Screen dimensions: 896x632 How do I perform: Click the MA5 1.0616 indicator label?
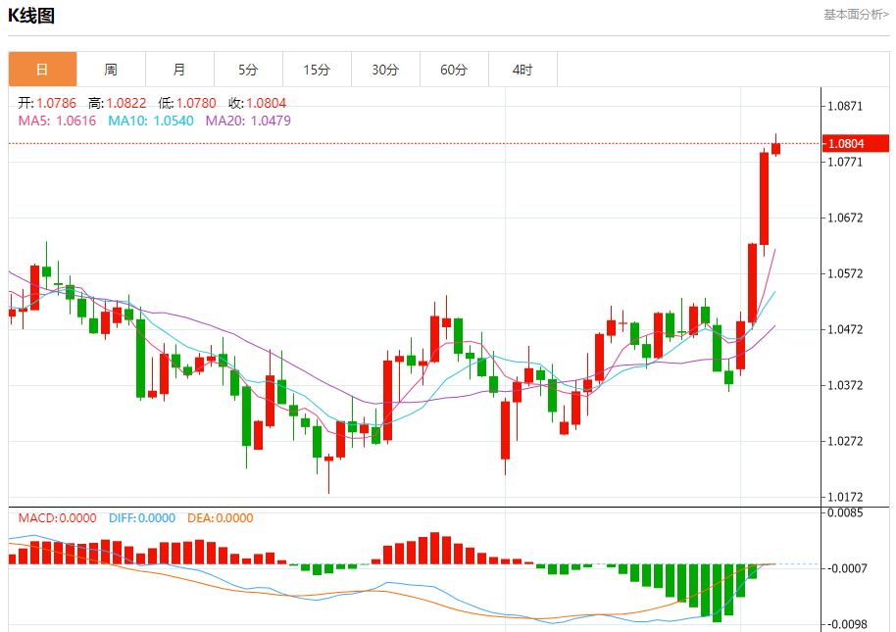(57, 122)
